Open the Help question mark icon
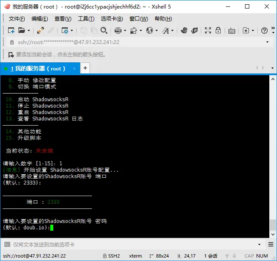The height and width of the screenshot is (261, 277). [264, 31]
